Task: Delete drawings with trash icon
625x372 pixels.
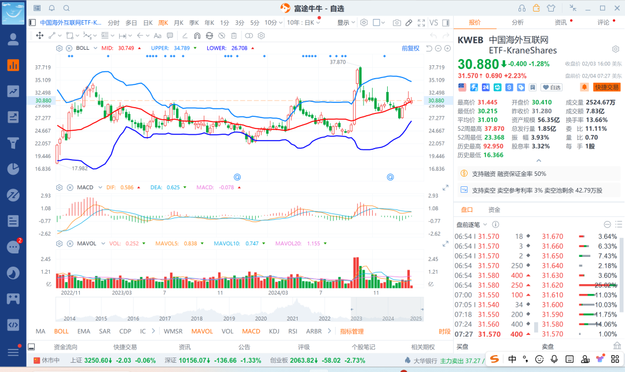Action: coord(234,35)
